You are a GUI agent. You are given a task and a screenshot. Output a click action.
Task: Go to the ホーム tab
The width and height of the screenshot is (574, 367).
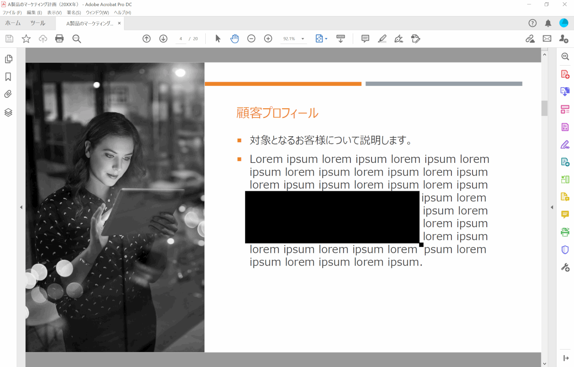[13, 23]
